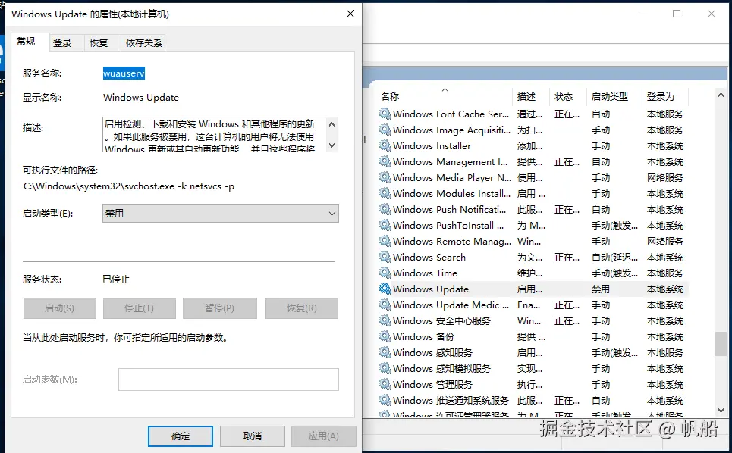This screenshot has height=453, width=732.
Task: Open the 启动类型 dropdown showing 禁用
Action: point(220,214)
